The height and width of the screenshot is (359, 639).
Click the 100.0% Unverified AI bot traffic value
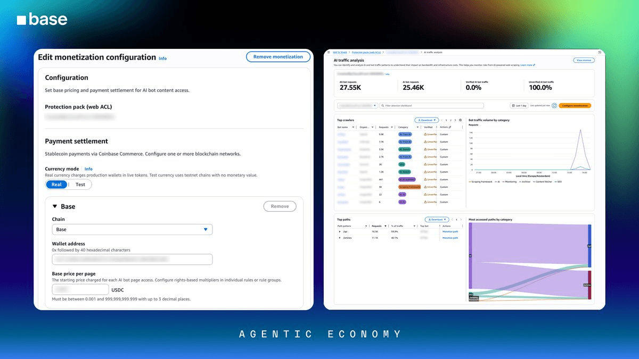tap(540, 87)
